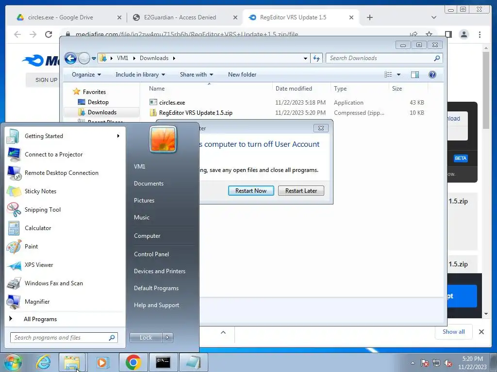Screen dimensions: 497x372
Task: Toggle the Explorer preview pane icon
Action: pos(414,75)
